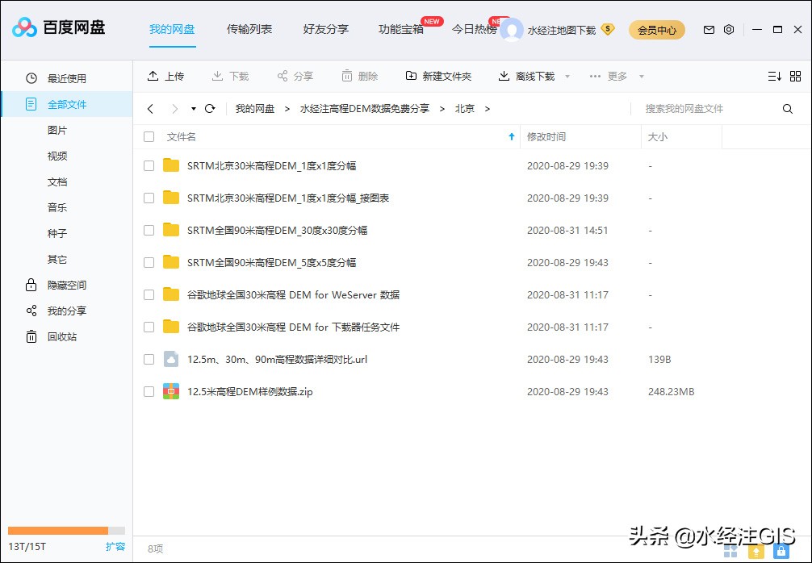Expand the 离线下载 dropdown arrow
812x563 pixels.
[567, 77]
